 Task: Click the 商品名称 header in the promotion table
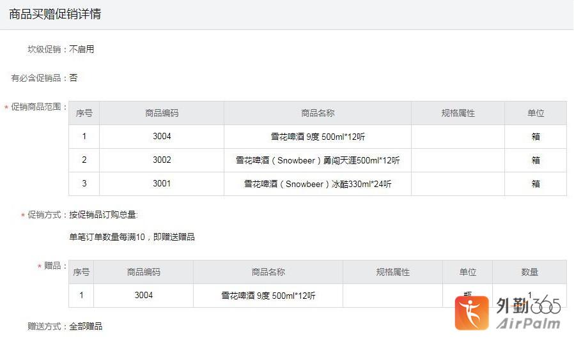[x=318, y=113]
